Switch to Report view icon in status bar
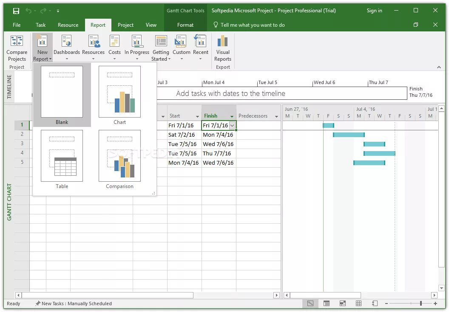This screenshot has width=449, height=312. tap(375, 304)
